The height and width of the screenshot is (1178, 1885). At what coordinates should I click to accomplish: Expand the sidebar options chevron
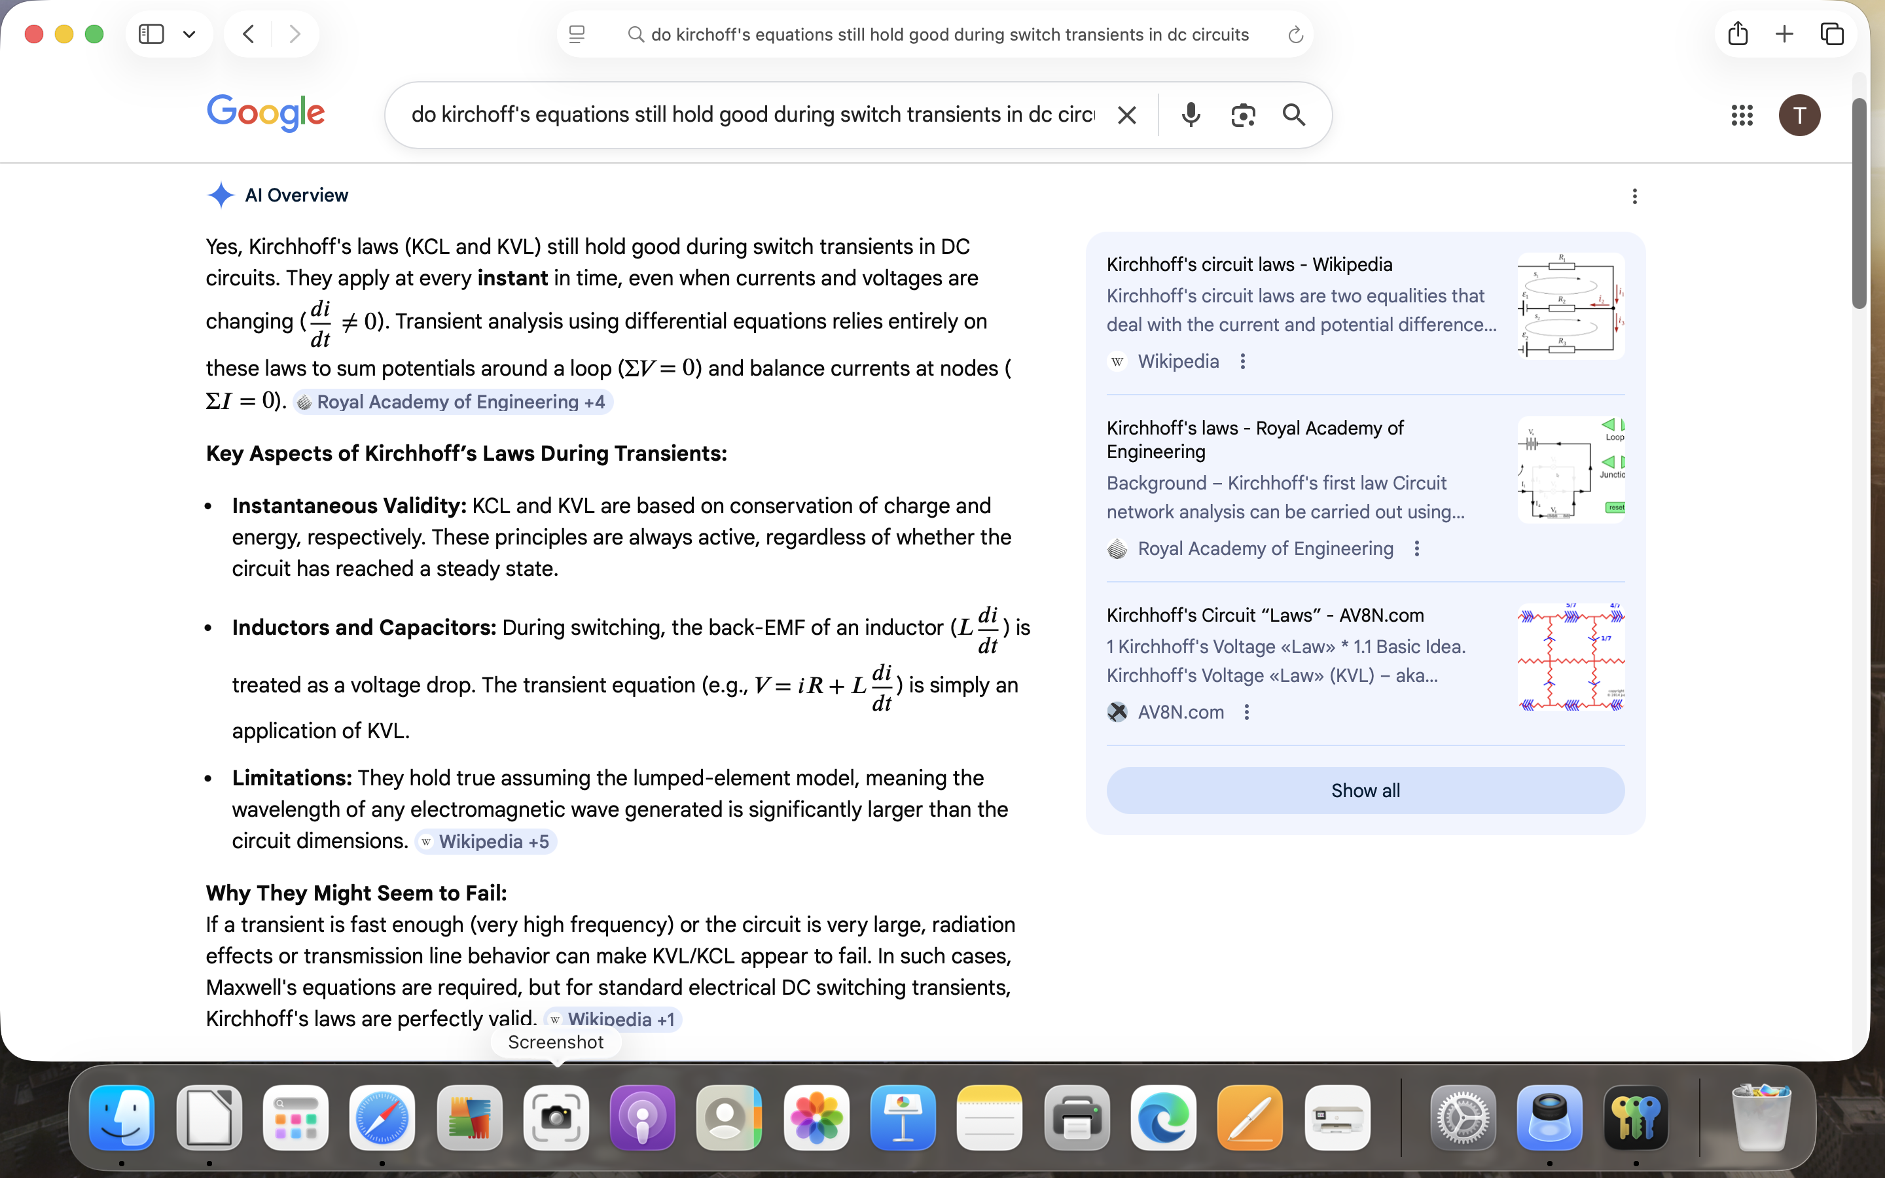188,34
